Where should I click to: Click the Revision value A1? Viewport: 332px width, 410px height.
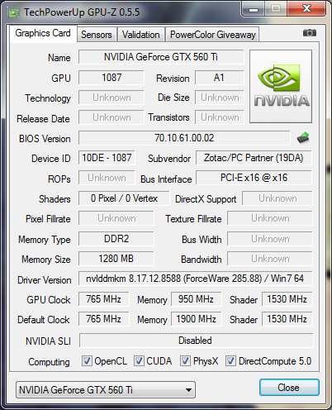click(220, 78)
